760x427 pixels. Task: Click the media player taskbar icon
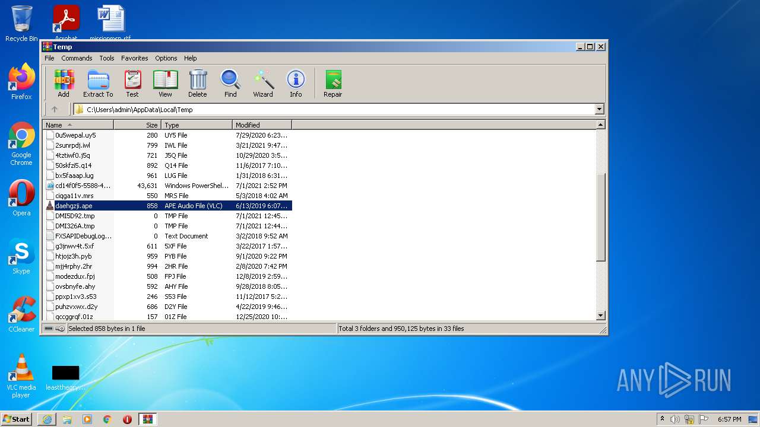pos(87,419)
